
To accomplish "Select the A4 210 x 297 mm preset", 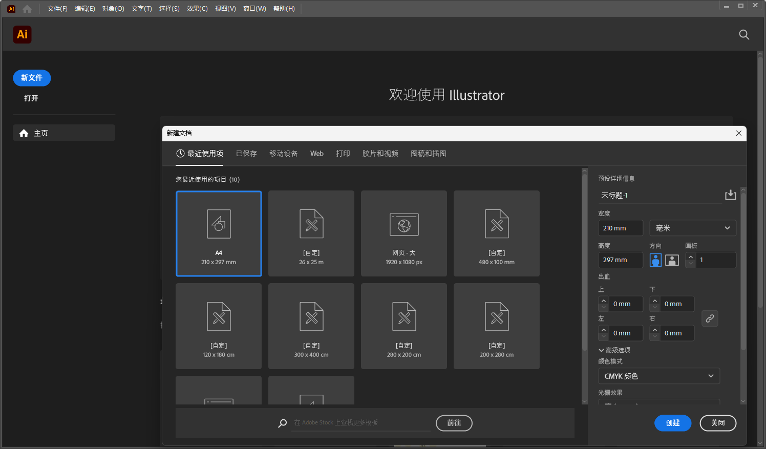I will tap(219, 233).
